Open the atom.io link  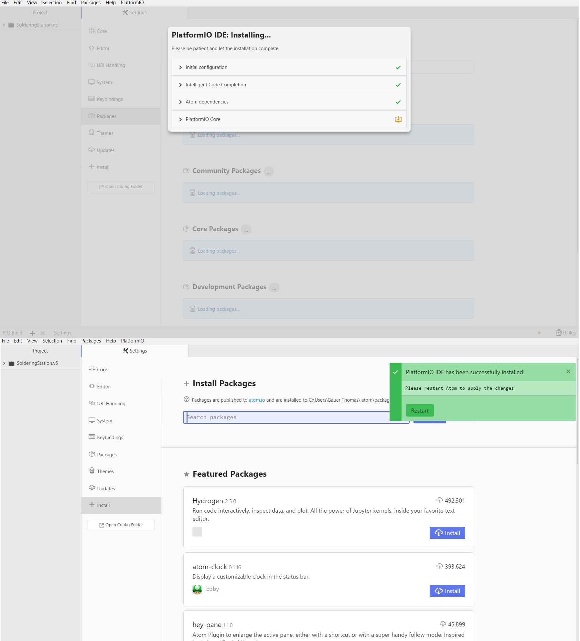(x=257, y=400)
